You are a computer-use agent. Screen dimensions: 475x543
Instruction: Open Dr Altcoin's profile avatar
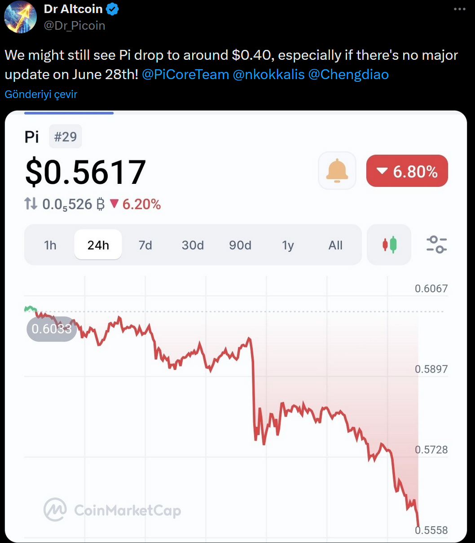(21, 17)
